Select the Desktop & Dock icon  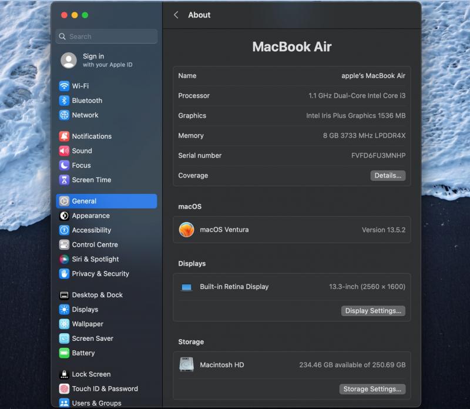pos(64,295)
